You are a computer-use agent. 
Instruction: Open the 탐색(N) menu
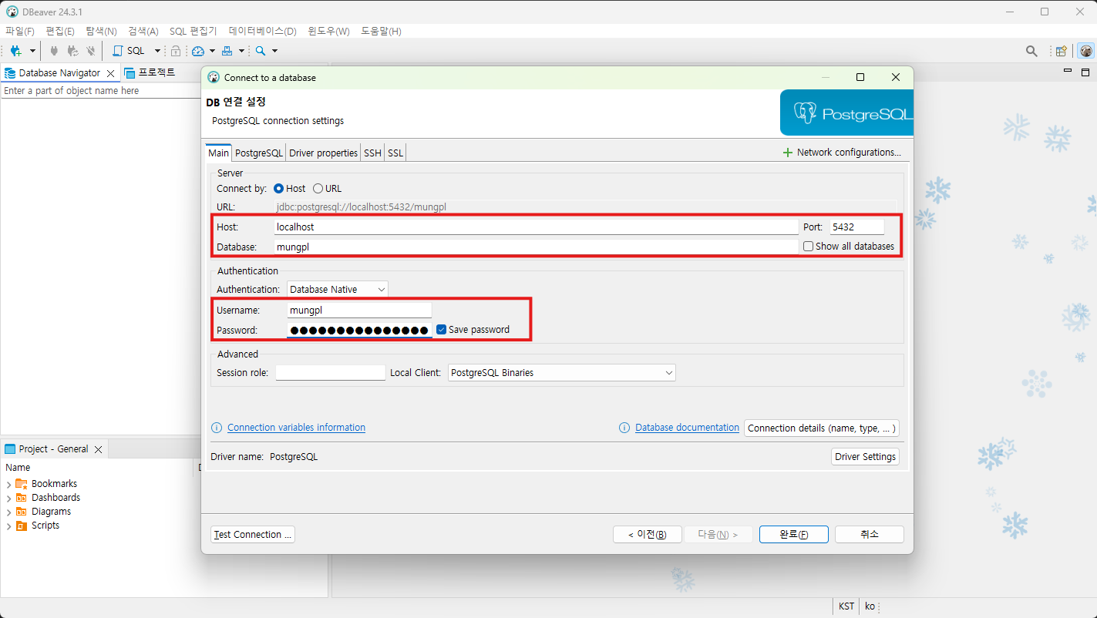[101, 32]
